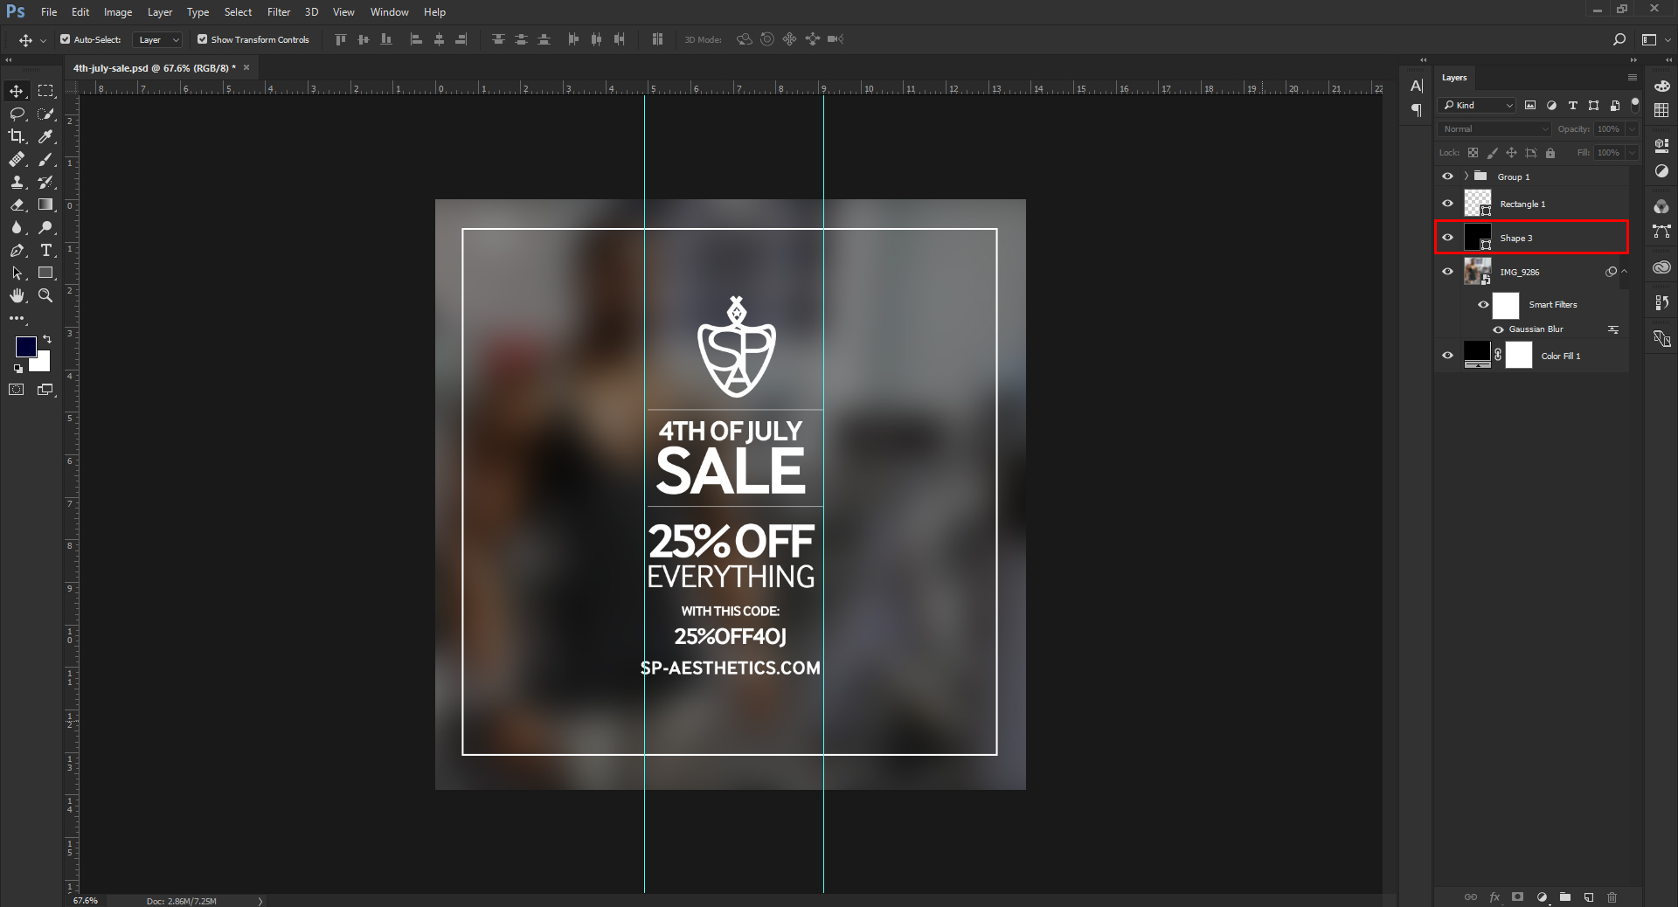Viewport: 1678px width, 907px height.
Task: Select the Lasso tool
Action: 17,114
